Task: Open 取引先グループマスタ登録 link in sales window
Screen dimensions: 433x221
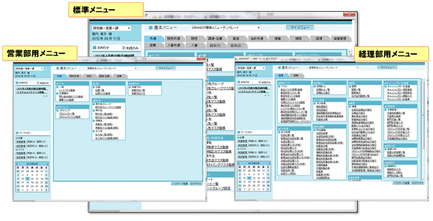Action: [x=108, y=107]
